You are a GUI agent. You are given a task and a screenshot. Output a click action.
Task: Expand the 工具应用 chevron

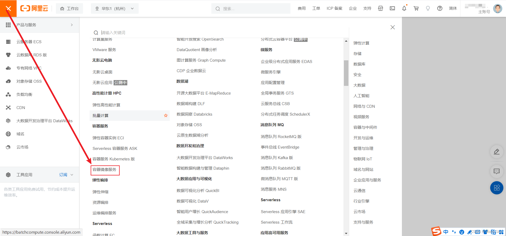click(72, 175)
